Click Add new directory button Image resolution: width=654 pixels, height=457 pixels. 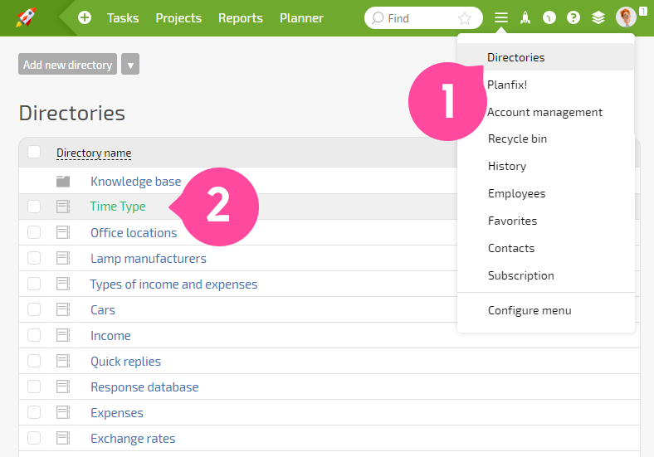point(67,64)
